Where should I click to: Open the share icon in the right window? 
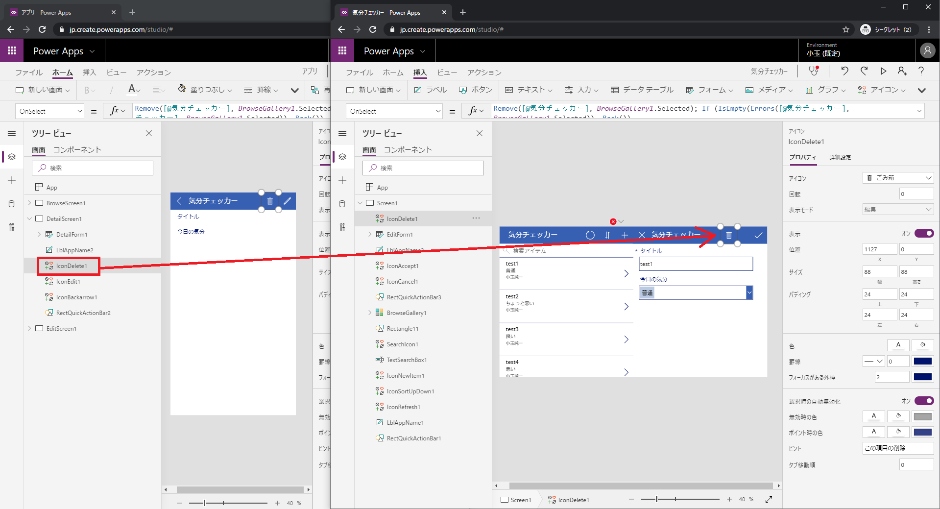click(x=902, y=71)
